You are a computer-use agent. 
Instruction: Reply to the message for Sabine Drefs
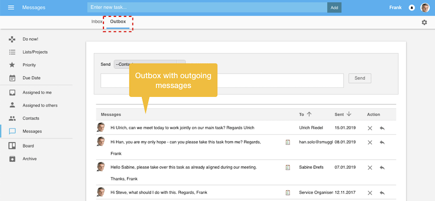[382, 167]
